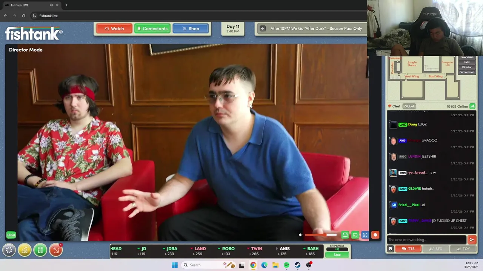Open a new browser tab
The height and width of the screenshot is (271, 483).
66,5
